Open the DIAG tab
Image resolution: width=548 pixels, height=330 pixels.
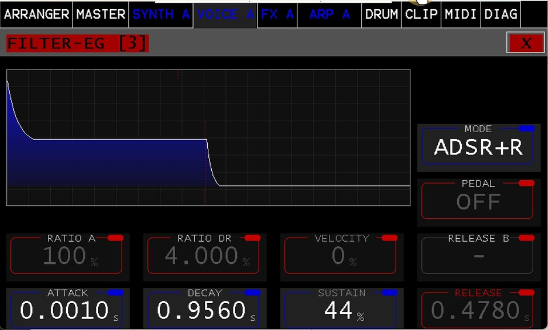[501, 14]
